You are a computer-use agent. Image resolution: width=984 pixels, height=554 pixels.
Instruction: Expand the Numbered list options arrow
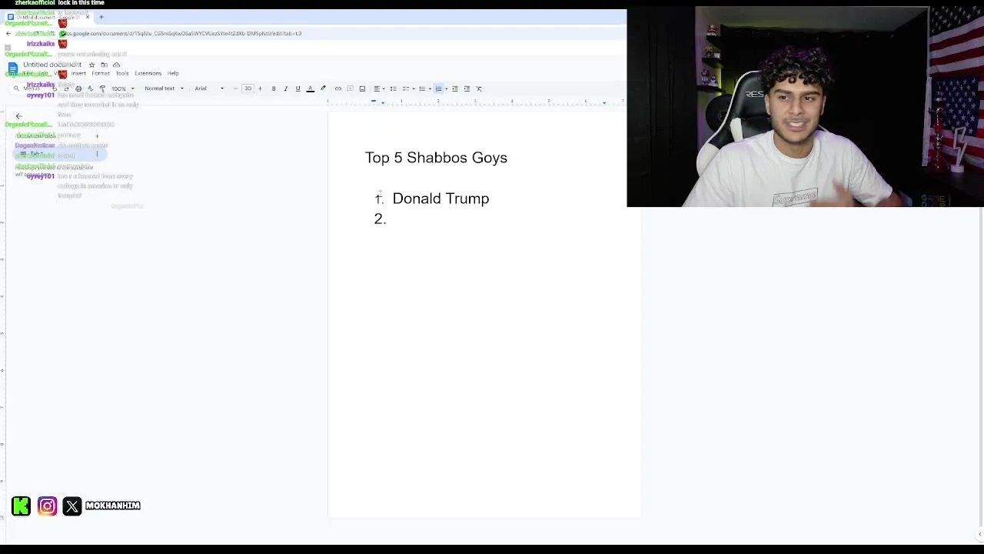[x=447, y=88]
